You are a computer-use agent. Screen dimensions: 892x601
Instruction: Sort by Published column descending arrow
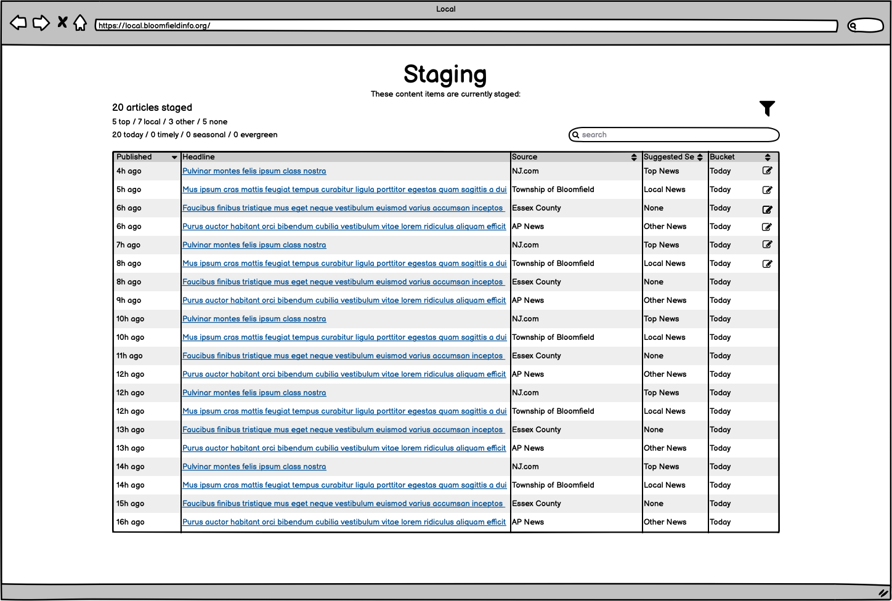(x=174, y=158)
